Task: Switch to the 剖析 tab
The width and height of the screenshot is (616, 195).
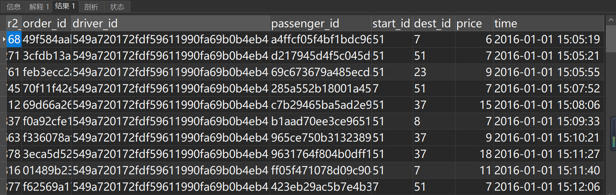Action: point(91,7)
